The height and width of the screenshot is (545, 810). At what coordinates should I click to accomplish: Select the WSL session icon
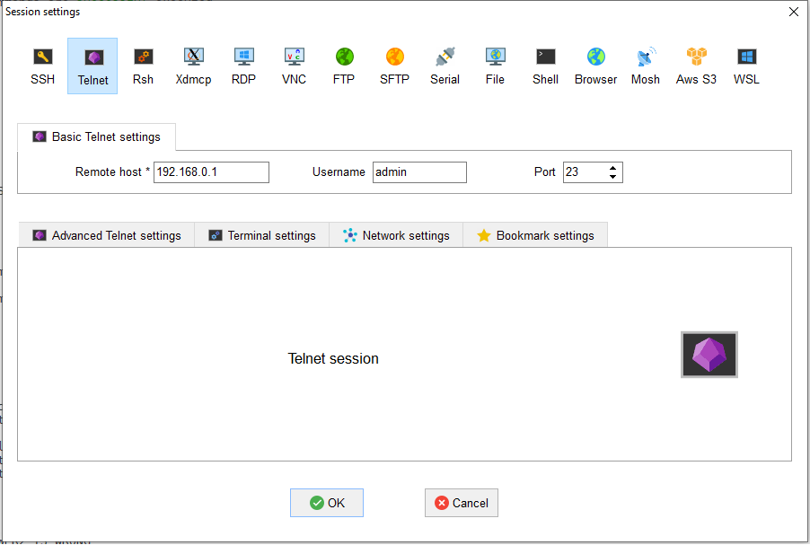coord(746,66)
